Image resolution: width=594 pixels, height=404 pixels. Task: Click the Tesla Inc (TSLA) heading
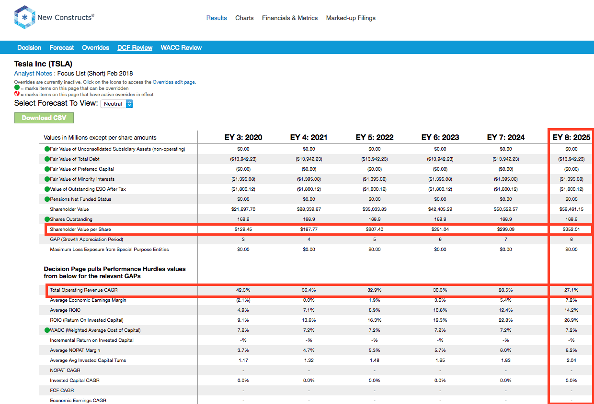[x=43, y=64]
